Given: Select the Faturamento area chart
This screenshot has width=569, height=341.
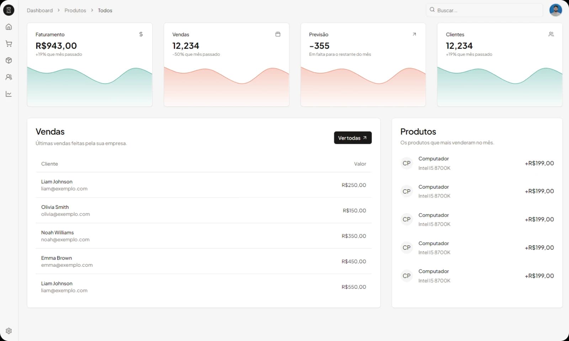Looking at the screenshot, I should 90,86.
